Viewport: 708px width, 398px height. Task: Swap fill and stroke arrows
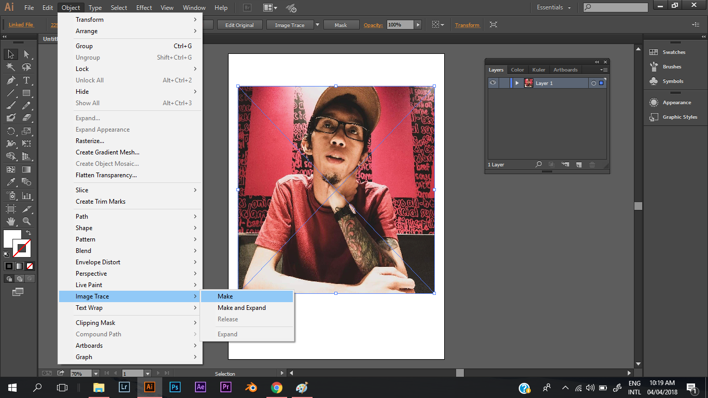29,233
